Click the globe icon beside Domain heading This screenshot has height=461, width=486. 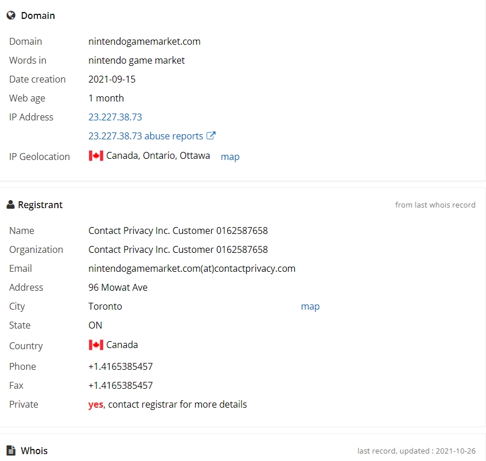click(x=11, y=15)
